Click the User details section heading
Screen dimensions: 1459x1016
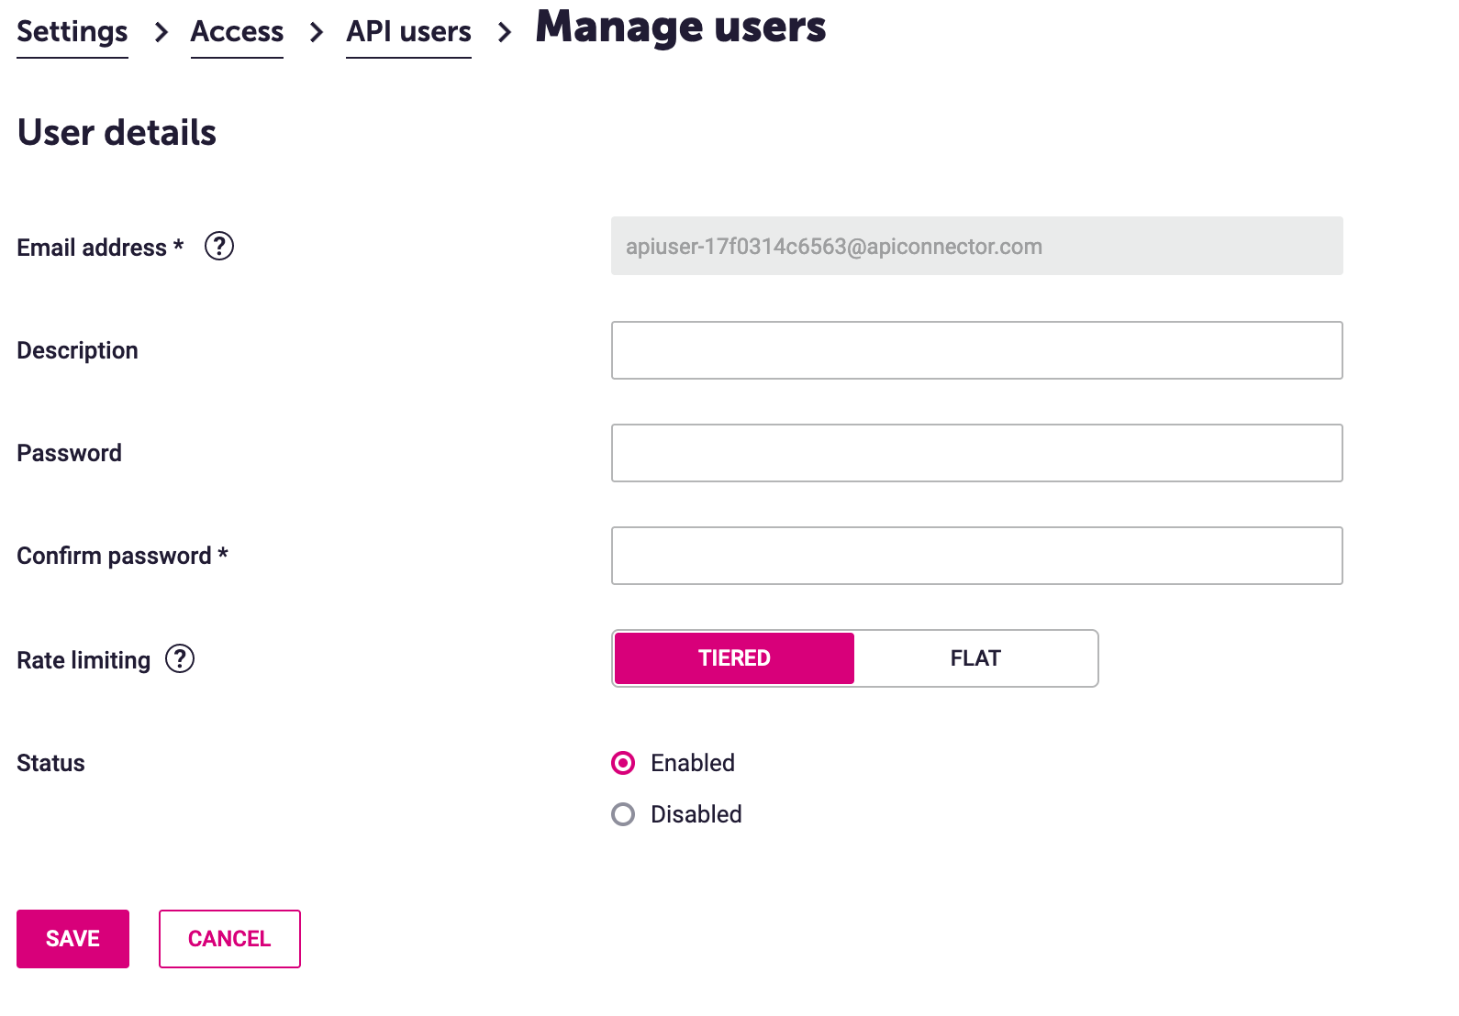click(x=117, y=133)
